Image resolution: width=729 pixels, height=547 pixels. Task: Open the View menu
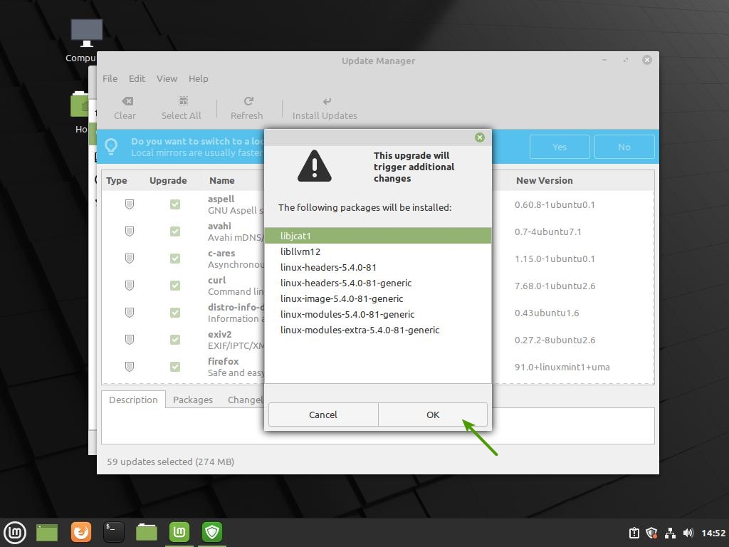pos(167,78)
